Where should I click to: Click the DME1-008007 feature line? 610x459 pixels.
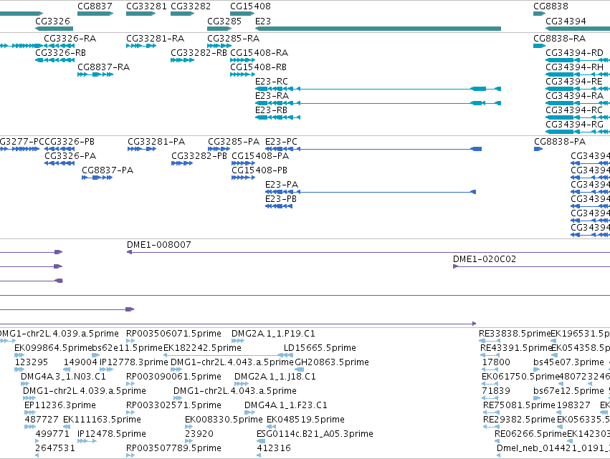(x=368, y=252)
